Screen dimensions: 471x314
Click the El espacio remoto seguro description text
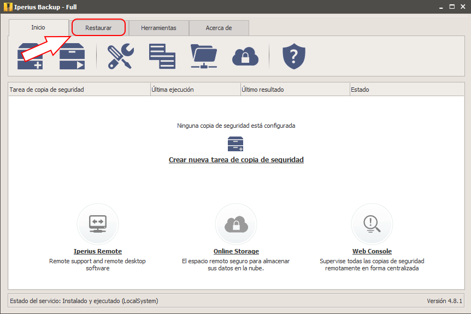(x=236, y=265)
